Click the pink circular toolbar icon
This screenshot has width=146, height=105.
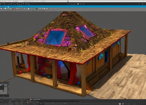(16, 8)
